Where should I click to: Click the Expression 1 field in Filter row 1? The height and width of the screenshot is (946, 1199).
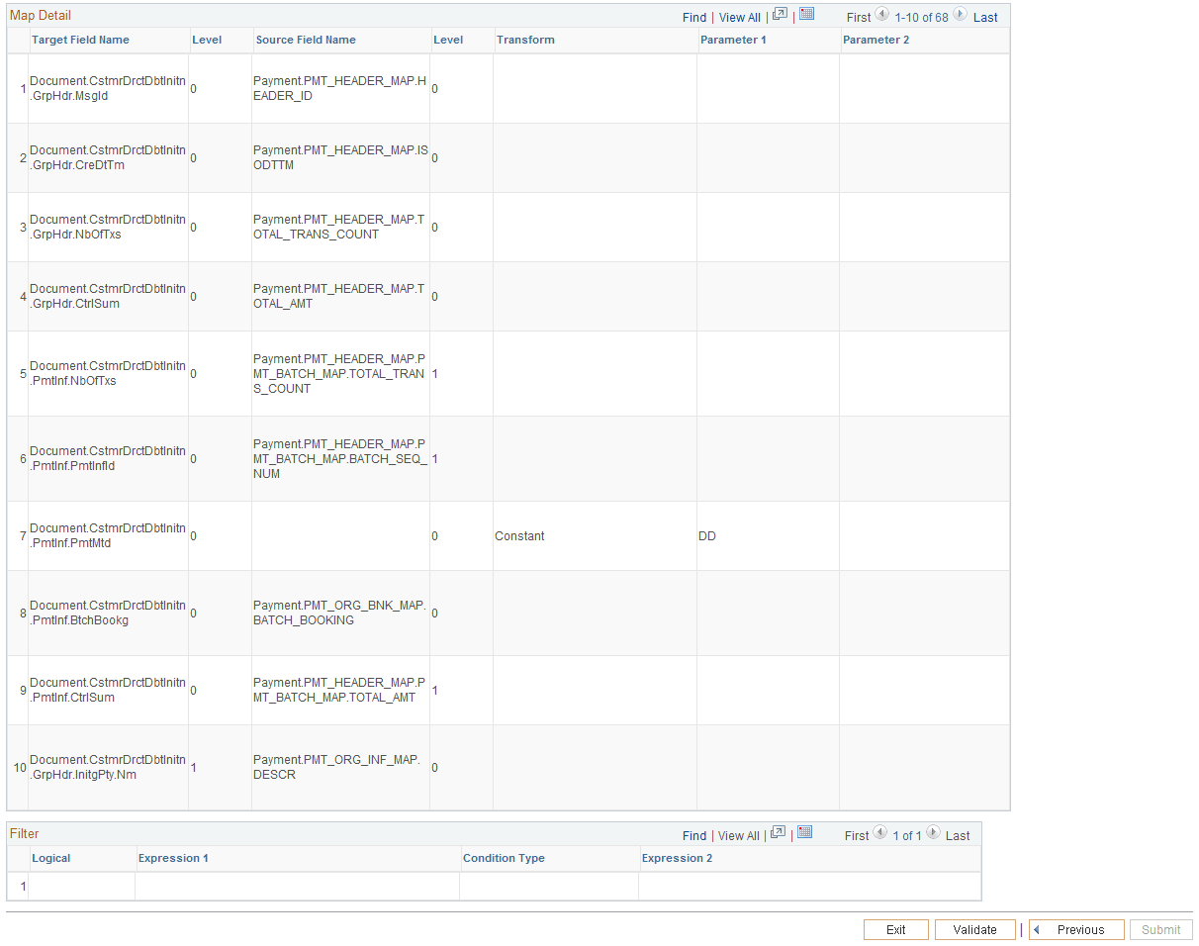(297, 886)
